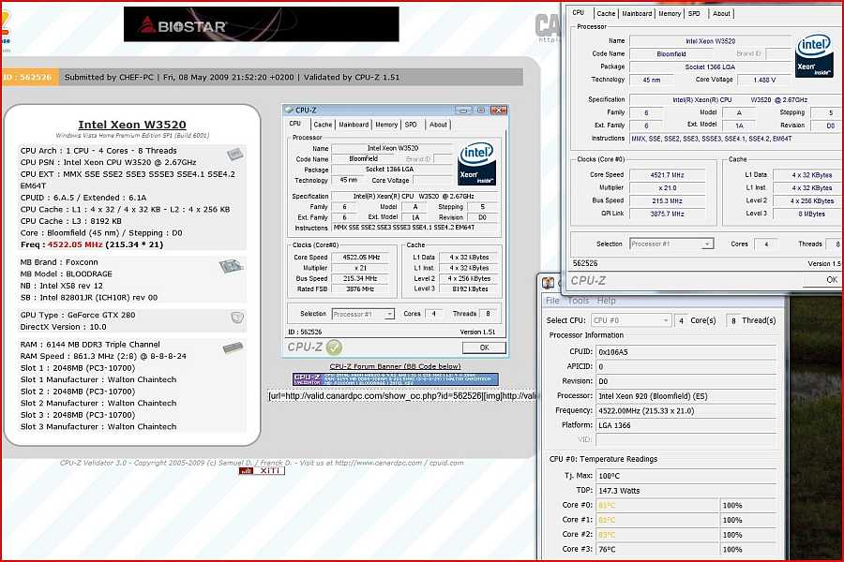Click 'NB : Intel X58 rev 12' row

pyautogui.click(x=61, y=286)
